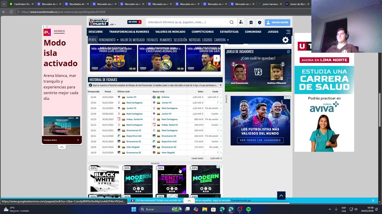Viewport: 382px width, 214px height.
Task: Click the Grêmio club crest icon
Action: pyautogui.click(x=154, y=97)
